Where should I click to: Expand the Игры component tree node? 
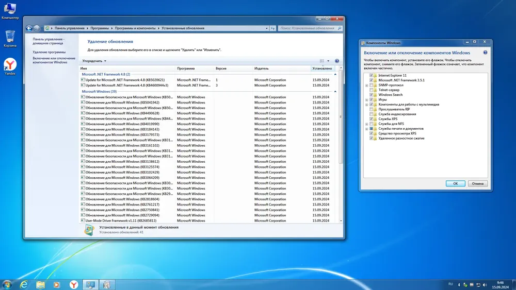(366, 99)
